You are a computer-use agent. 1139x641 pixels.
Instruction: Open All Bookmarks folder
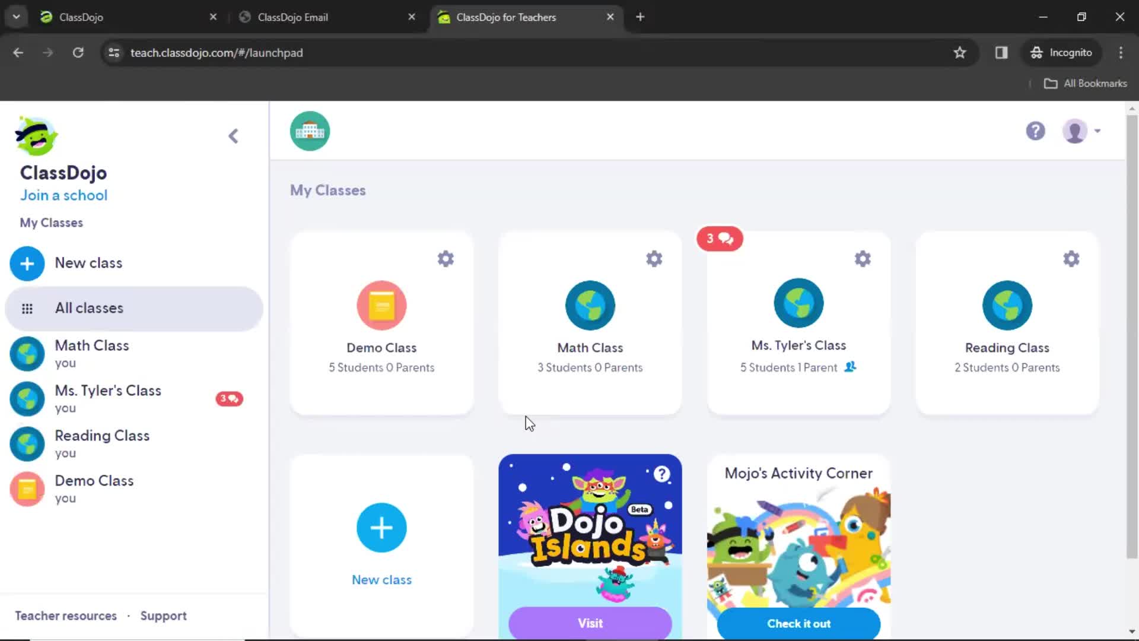coord(1086,84)
